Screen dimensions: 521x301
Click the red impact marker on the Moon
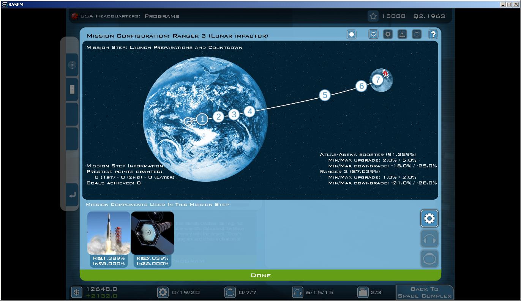[385, 73]
